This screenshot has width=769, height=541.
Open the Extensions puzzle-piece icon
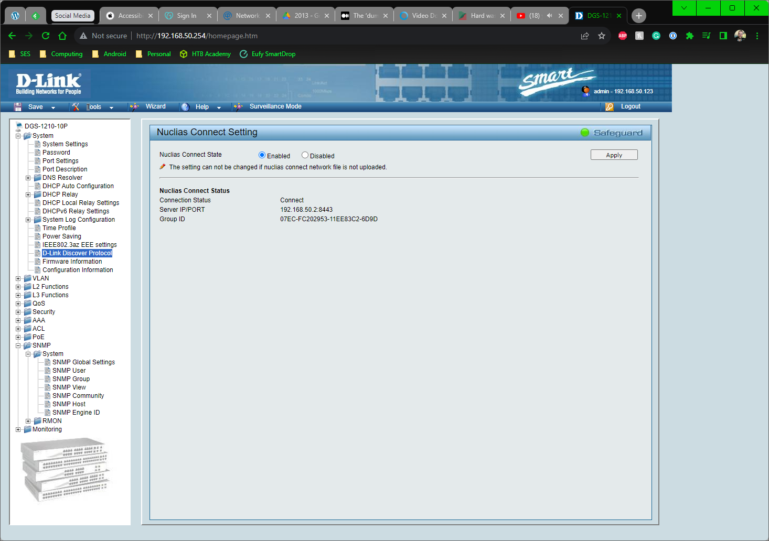pos(690,36)
